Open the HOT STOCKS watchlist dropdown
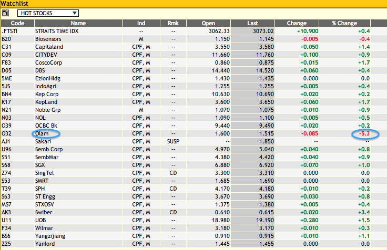Viewport: 387px width, 250px height. click(x=48, y=13)
